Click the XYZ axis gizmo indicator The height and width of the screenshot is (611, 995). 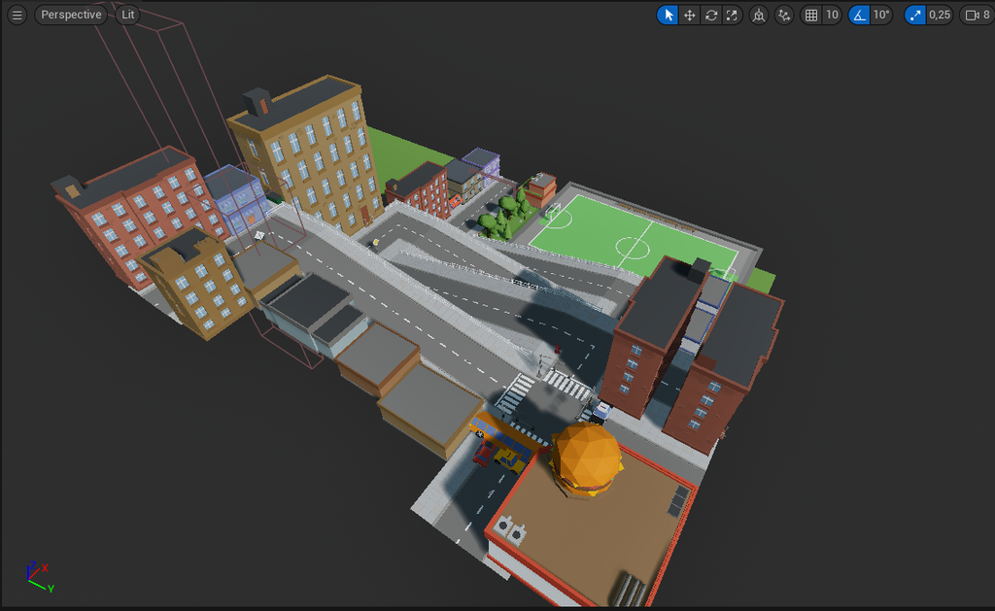(37, 575)
